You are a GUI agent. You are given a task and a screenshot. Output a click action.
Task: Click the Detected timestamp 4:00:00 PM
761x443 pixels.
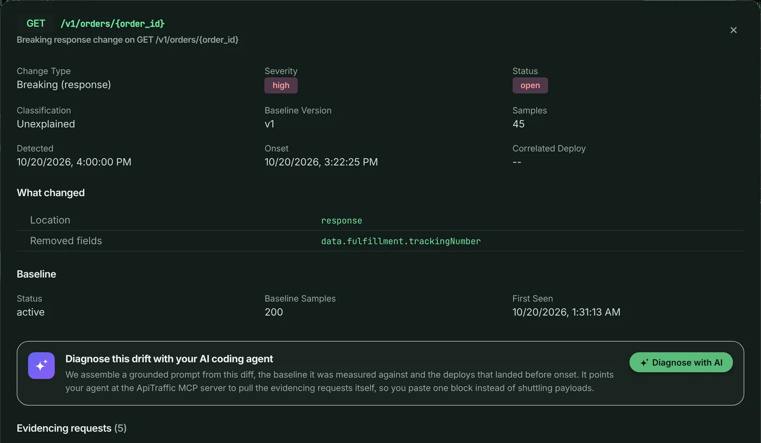pos(74,162)
